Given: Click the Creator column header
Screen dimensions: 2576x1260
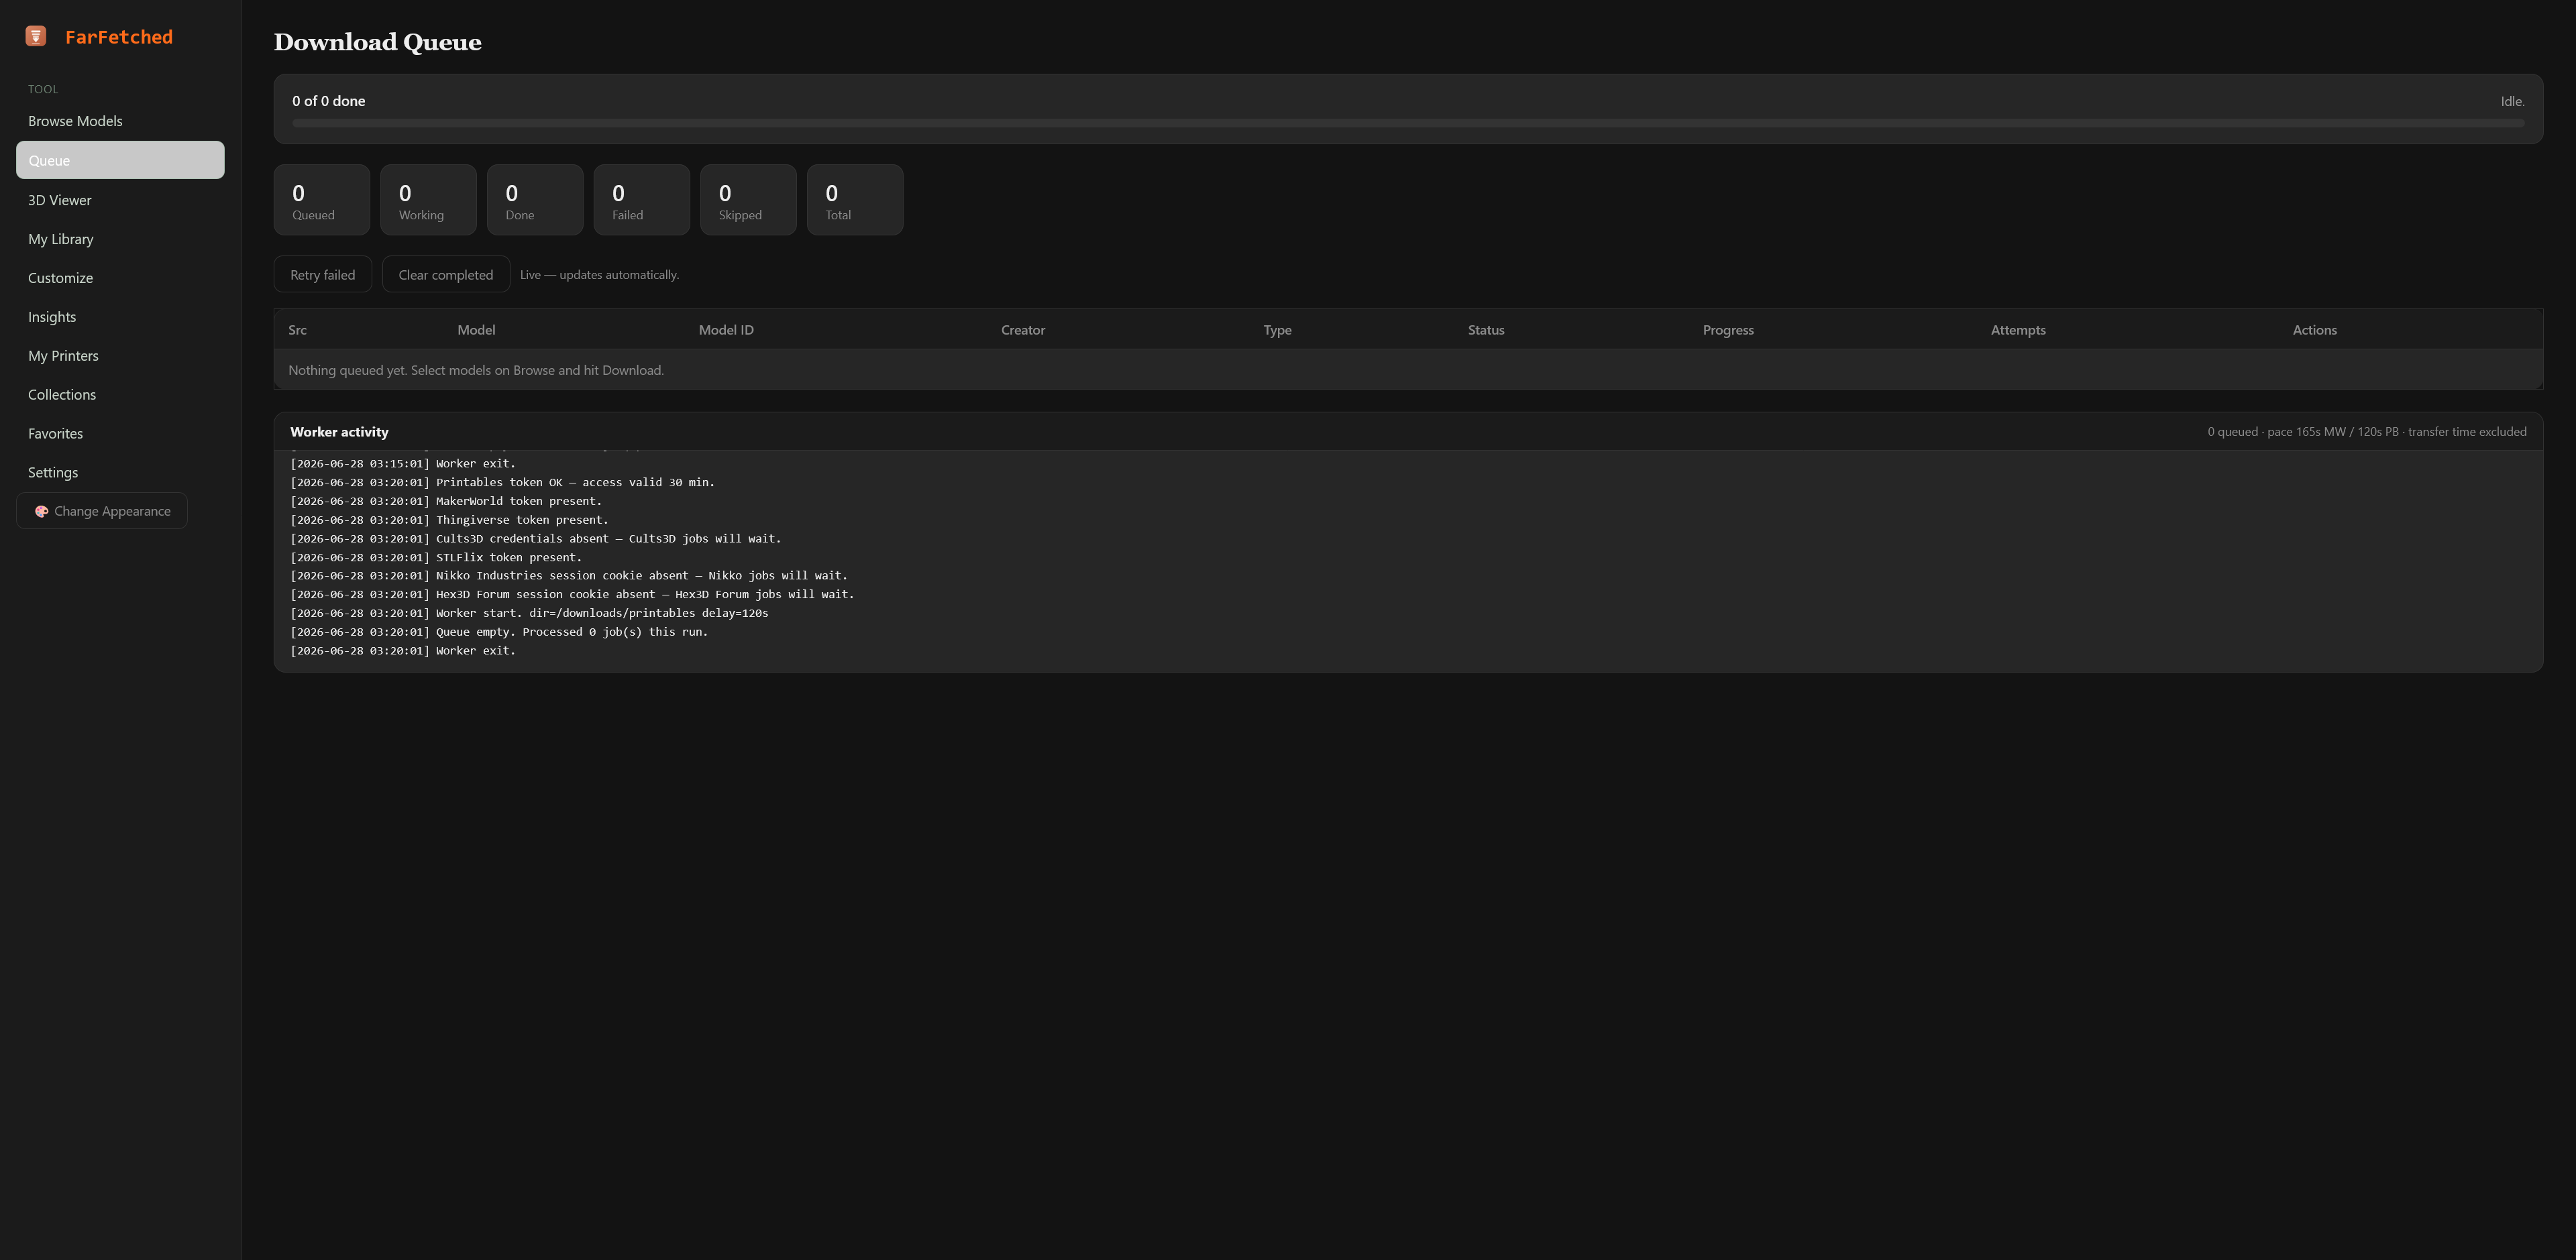Looking at the screenshot, I should 1023,330.
